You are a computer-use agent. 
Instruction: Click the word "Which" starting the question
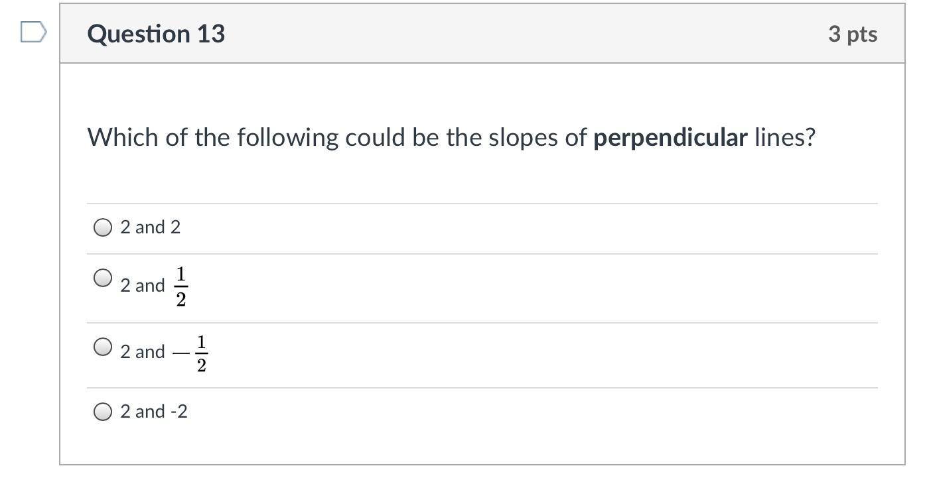tap(123, 138)
